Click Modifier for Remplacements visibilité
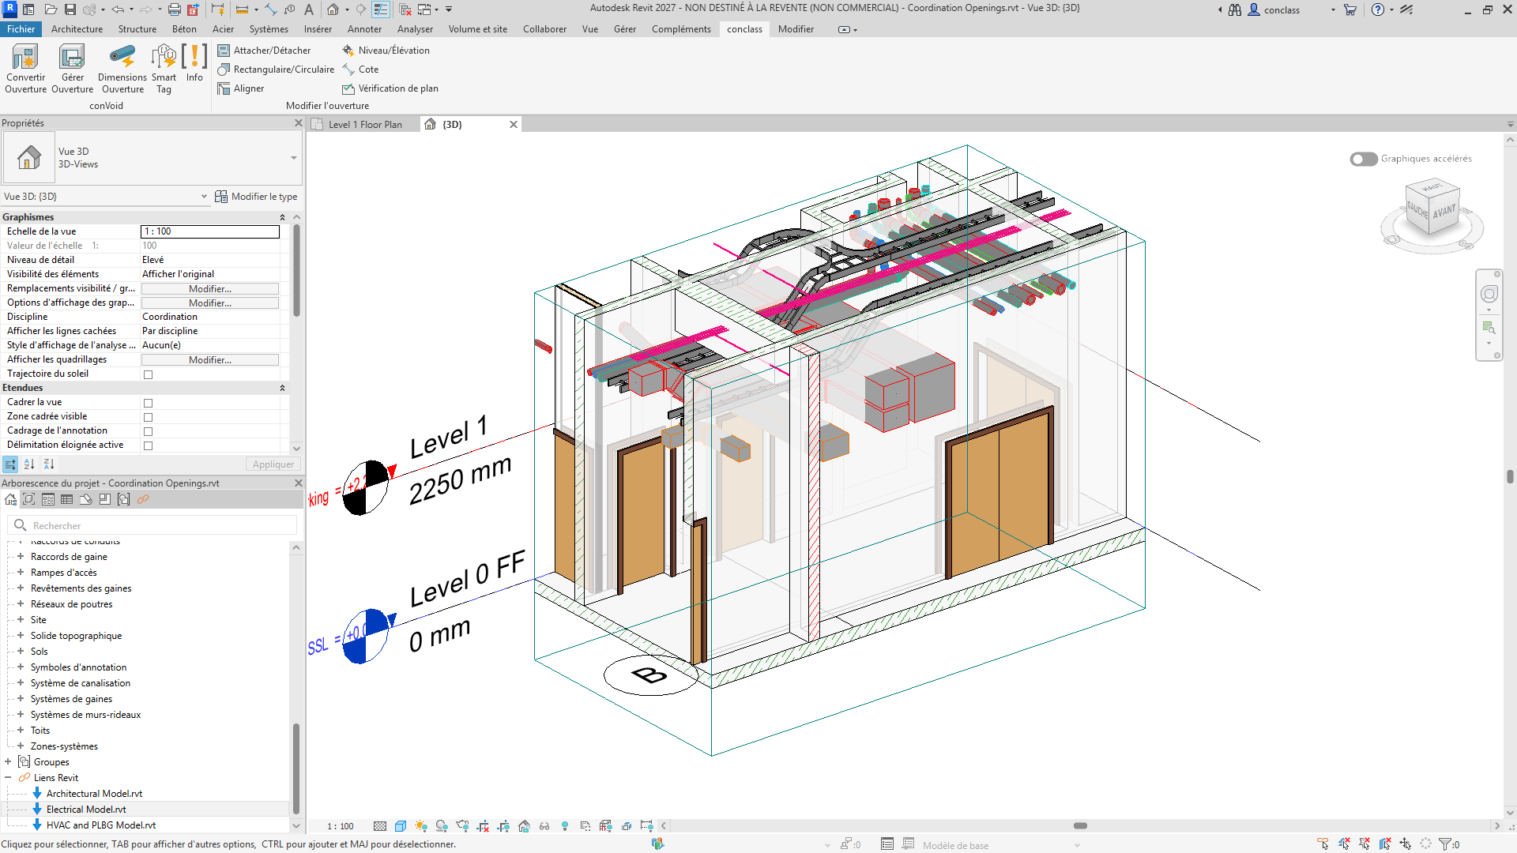1517x853 pixels. point(210,289)
